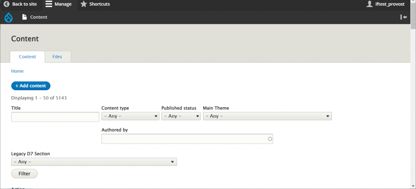Open the iftest_provost user account menu
Screen dimensions: 416x189
(x=385, y=4)
